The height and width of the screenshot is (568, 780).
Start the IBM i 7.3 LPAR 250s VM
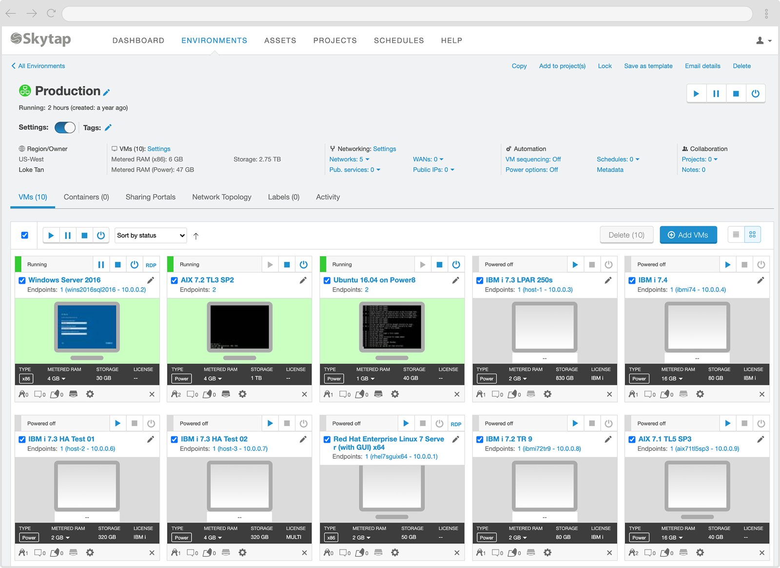(x=575, y=265)
